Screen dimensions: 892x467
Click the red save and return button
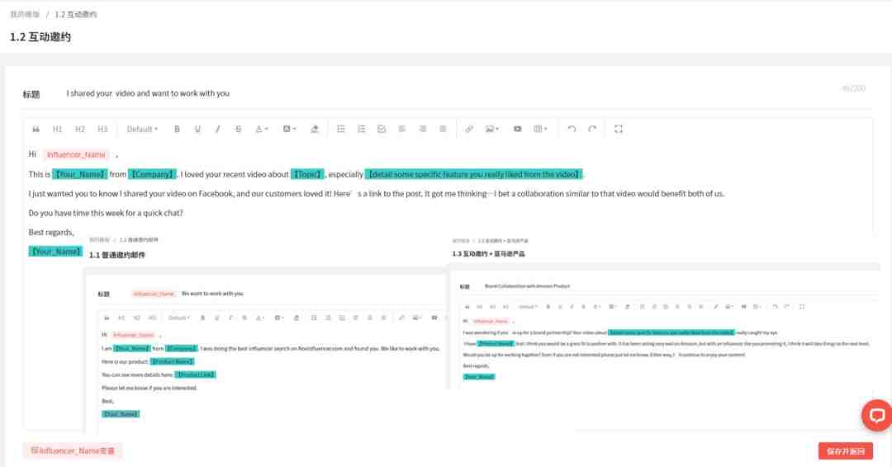click(x=846, y=451)
